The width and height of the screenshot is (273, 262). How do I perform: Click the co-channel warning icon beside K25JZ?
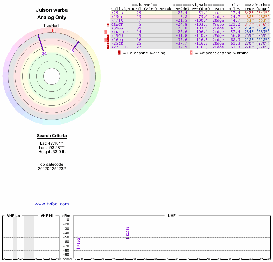point(108,44)
